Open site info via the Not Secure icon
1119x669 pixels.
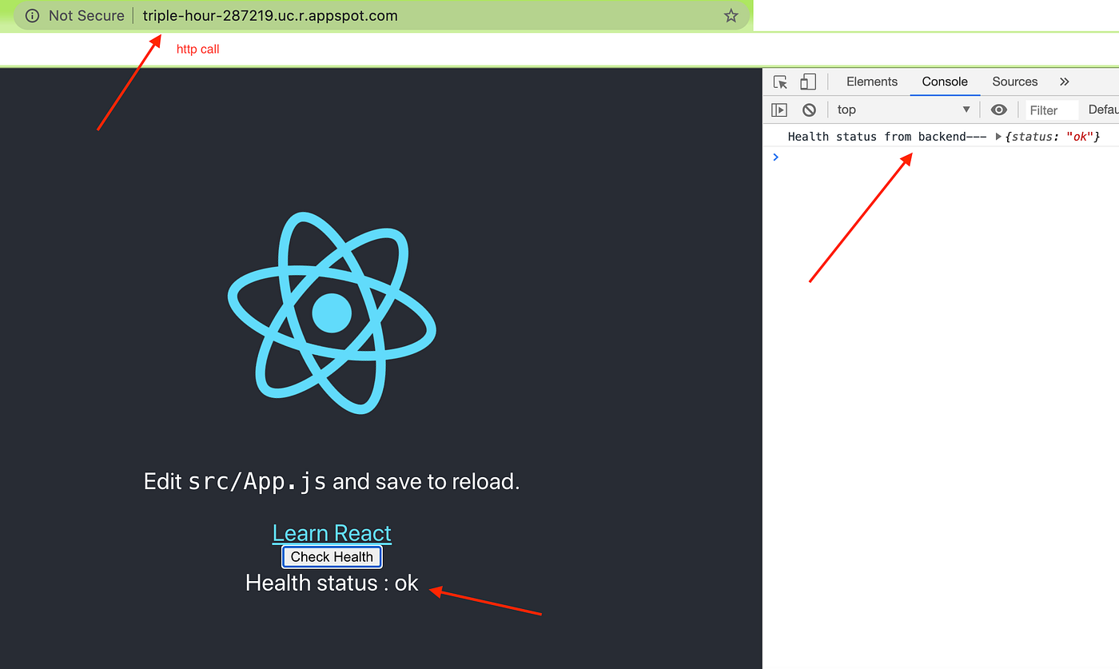[x=31, y=15]
